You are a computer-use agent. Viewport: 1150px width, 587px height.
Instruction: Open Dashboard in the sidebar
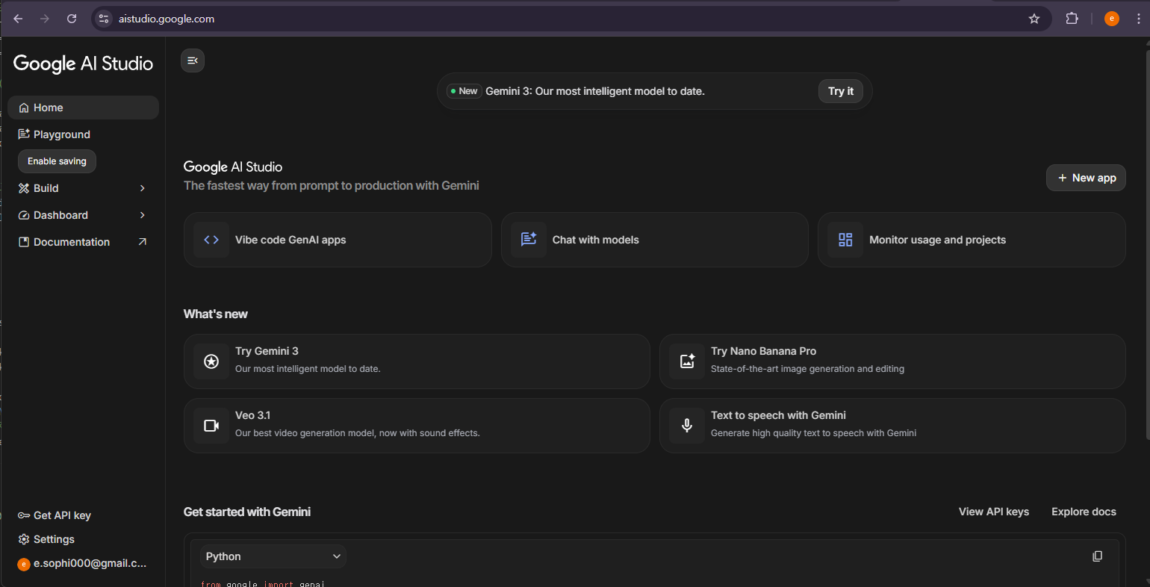[83, 215]
